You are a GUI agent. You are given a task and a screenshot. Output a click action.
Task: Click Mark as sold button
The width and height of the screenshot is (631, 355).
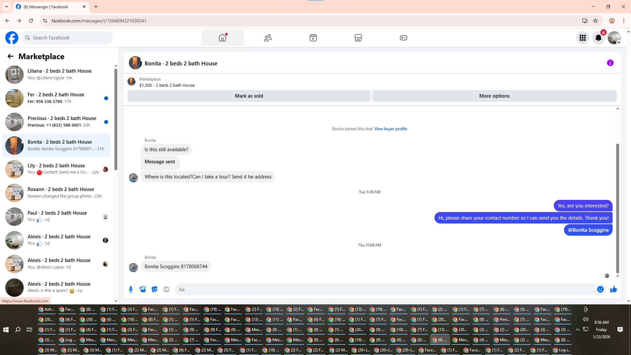coord(249,96)
